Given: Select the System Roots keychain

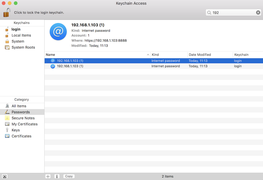Looking at the screenshot, I should (x=22, y=48).
